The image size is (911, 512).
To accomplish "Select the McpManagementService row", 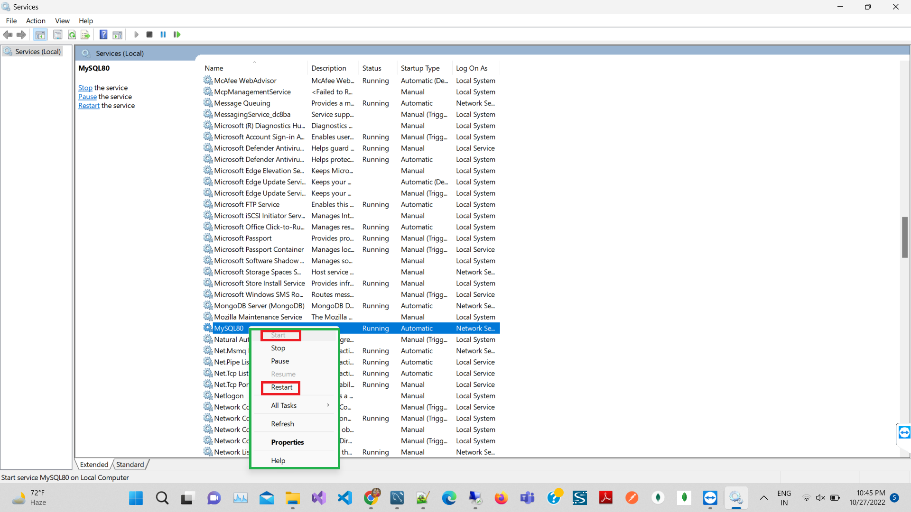I will (x=351, y=92).
